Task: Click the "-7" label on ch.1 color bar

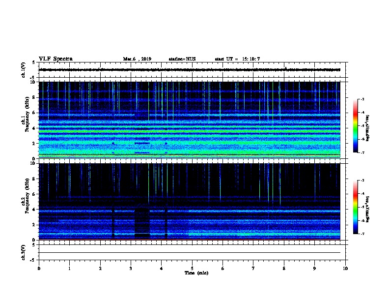Action: click(362, 152)
